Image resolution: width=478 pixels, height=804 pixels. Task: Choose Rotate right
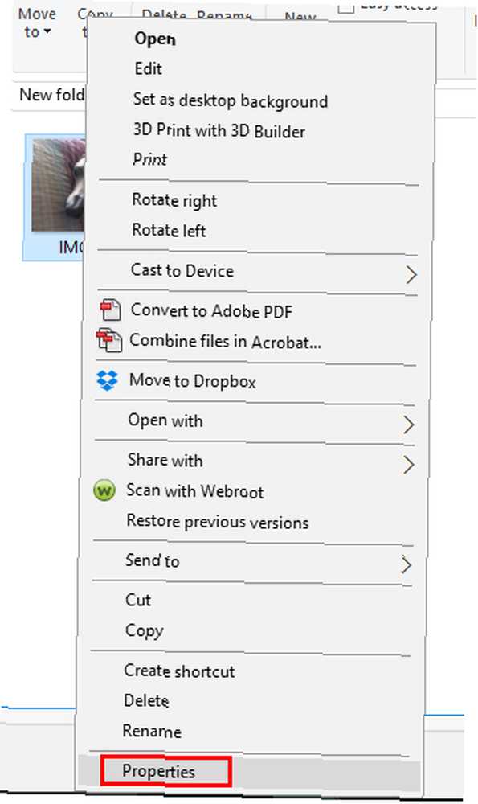click(x=174, y=200)
